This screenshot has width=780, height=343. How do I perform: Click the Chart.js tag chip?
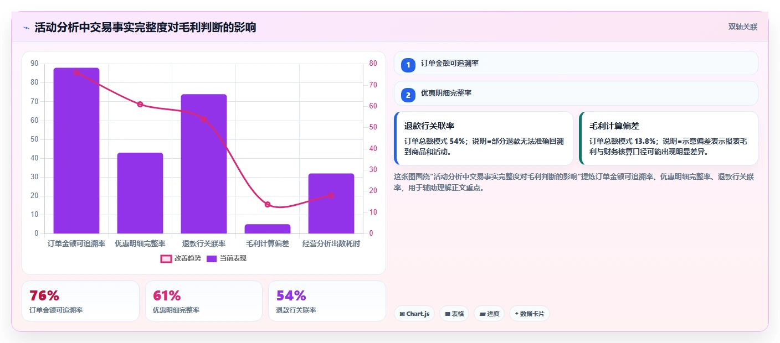[x=414, y=314]
